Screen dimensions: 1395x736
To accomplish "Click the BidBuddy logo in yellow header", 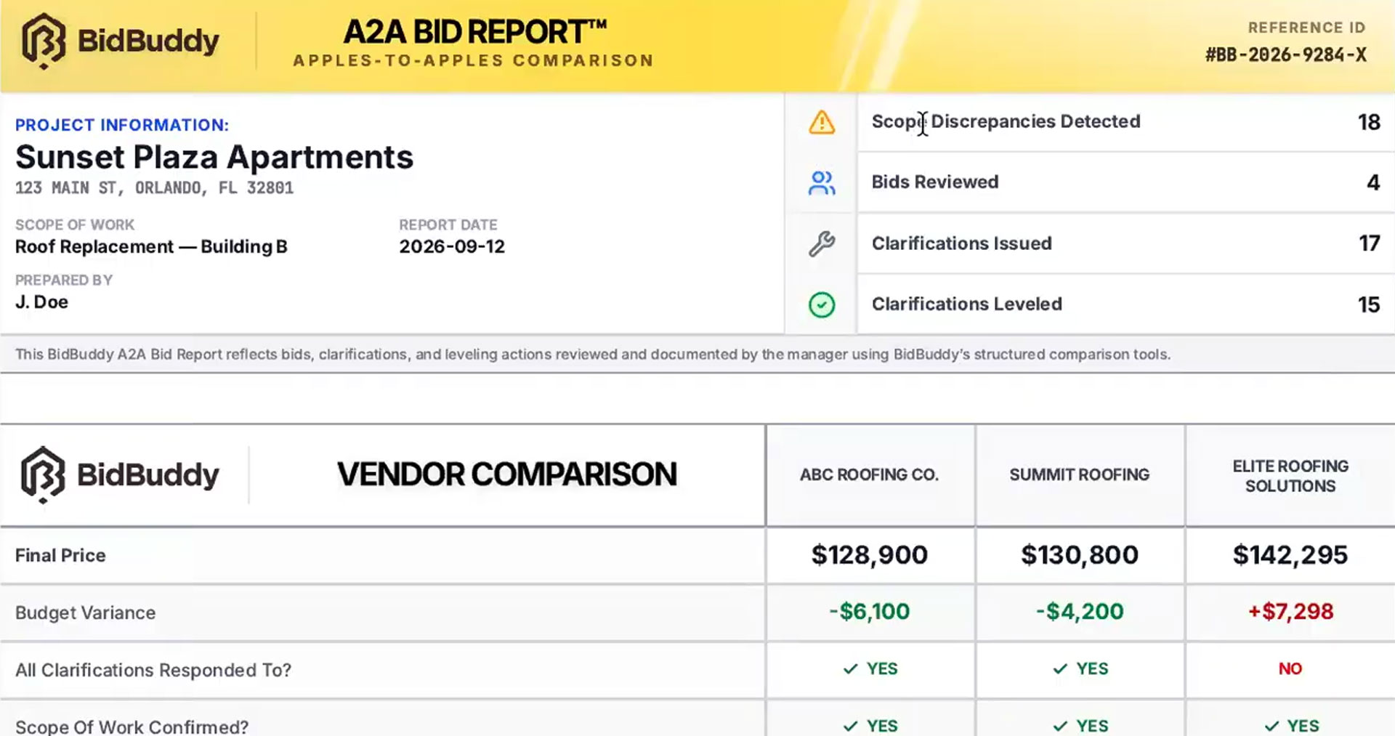I will [121, 41].
